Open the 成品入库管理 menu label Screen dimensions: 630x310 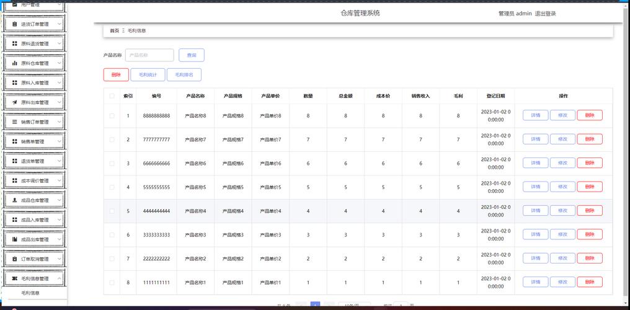(x=35, y=219)
